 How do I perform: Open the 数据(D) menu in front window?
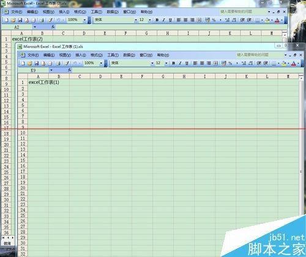(129, 55)
